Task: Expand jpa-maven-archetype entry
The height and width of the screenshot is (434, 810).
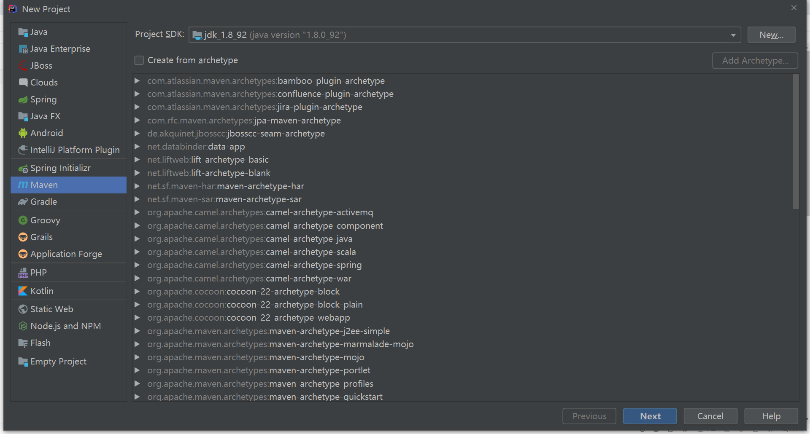Action: tap(137, 120)
